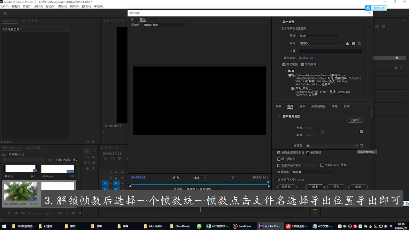Check the Import Into Project checkbox

coord(279,159)
